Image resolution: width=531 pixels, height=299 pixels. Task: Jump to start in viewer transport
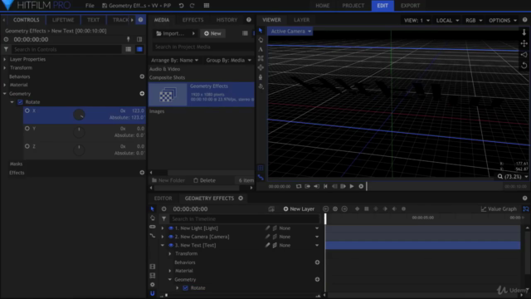[x=325, y=186]
